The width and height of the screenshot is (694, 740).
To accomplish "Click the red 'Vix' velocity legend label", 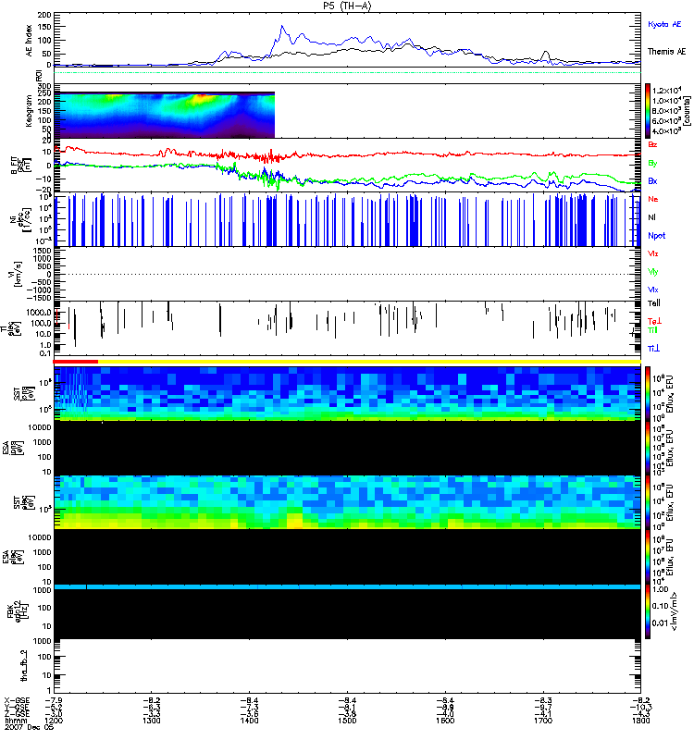I will 653,253.
